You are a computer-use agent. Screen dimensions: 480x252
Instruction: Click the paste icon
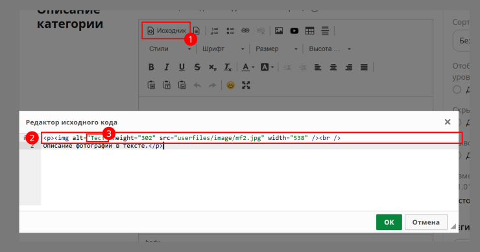[151, 85]
